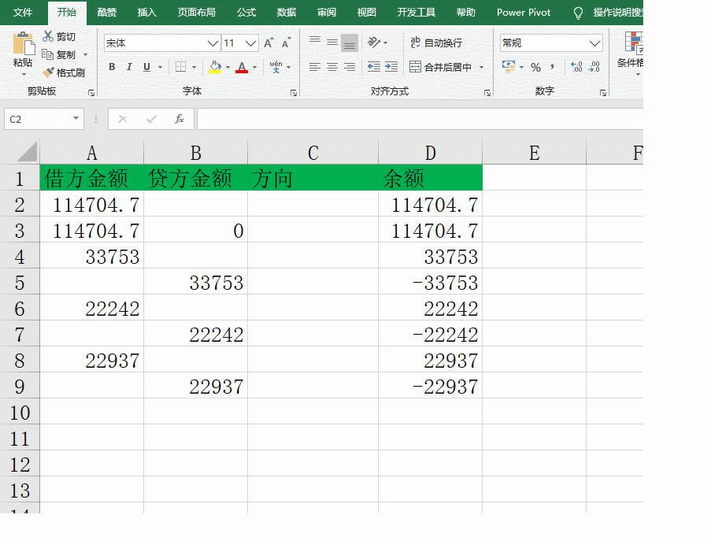Open the number format dialog launcher

pyautogui.click(x=603, y=93)
